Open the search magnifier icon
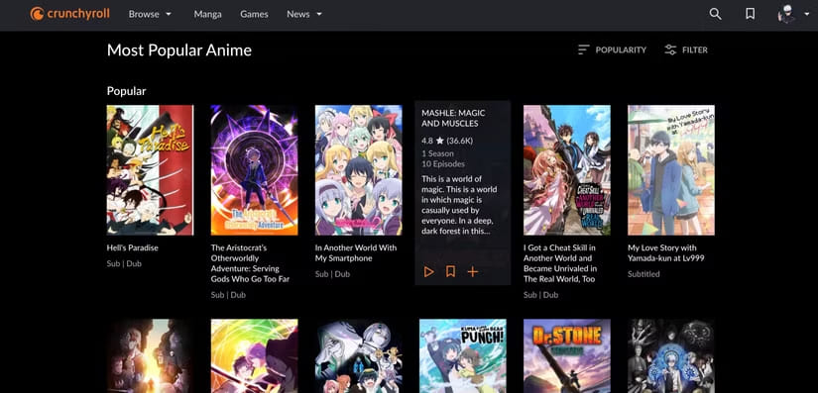Image resolution: width=818 pixels, height=393 pixels. point(715,14)
